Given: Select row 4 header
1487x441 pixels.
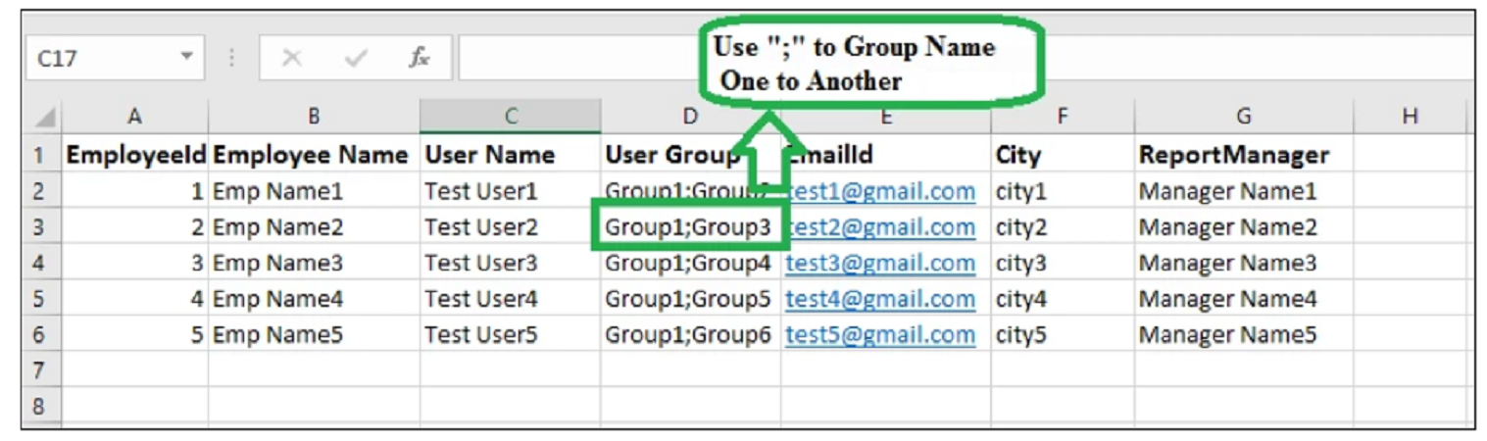Looking at the screenshot, I should click(40, 263).
